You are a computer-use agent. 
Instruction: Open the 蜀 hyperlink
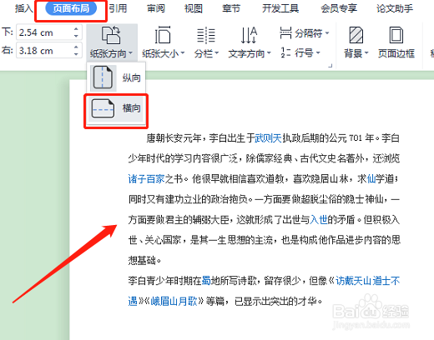pos(206,281)
